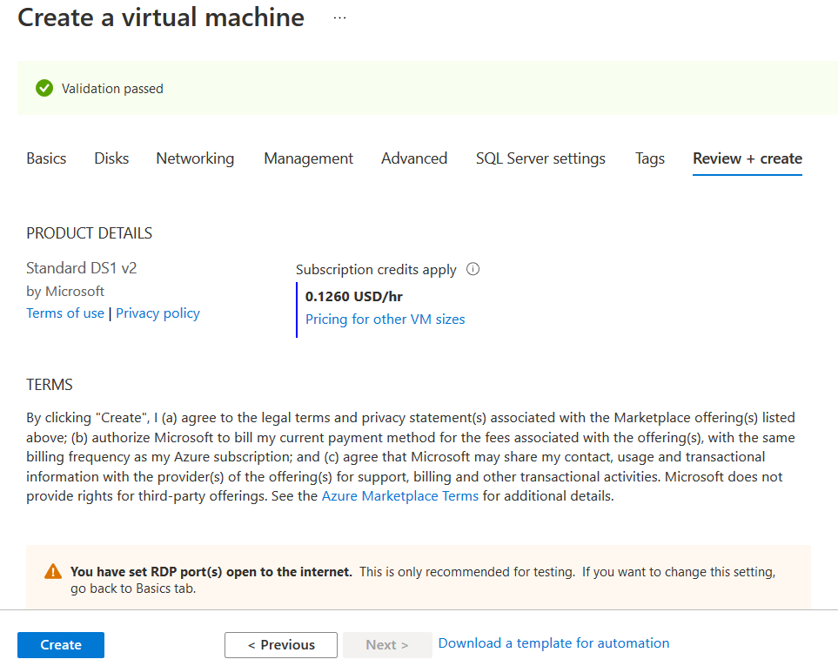This screenshot has height=666, width=838.
Task: Click the orange RDP warning triangle icon
Action: (x=54, y=572)
